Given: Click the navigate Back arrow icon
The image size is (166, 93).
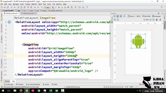Looking at the screenshot, I should (x=35, y=7).
